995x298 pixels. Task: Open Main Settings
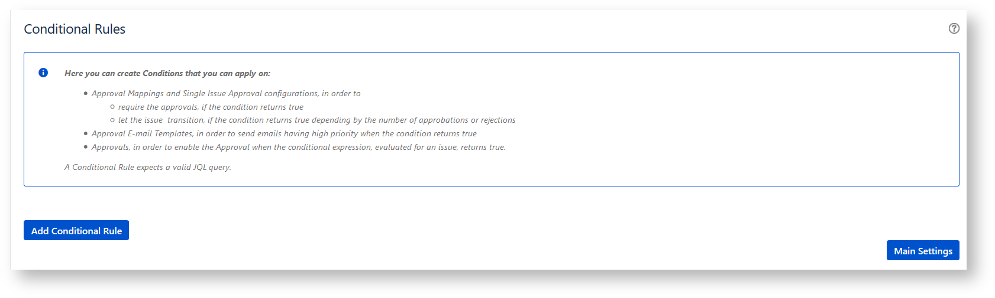click(x=922, y=251)
